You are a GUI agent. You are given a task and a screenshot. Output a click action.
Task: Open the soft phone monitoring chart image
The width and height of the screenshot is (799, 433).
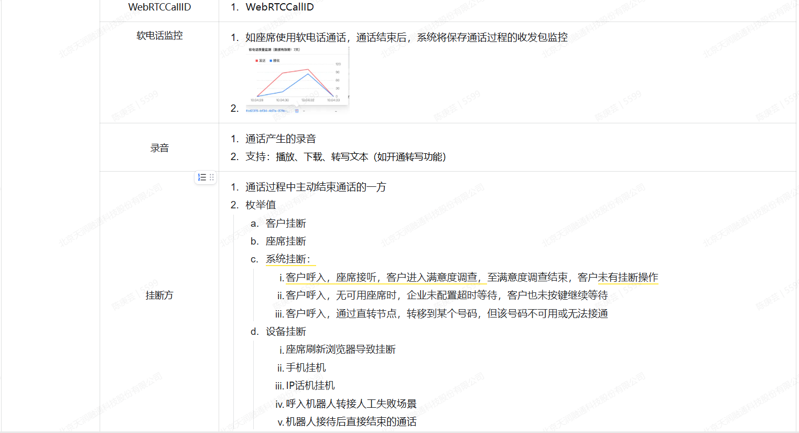pyautogui.click(x=297, y=79)
